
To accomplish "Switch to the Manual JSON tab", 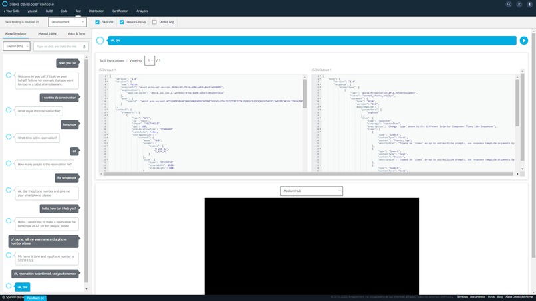I will pos(47,33).
